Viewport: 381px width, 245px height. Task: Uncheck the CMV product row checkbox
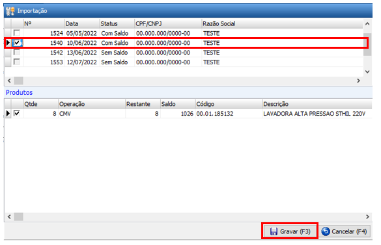pos(17,113)
